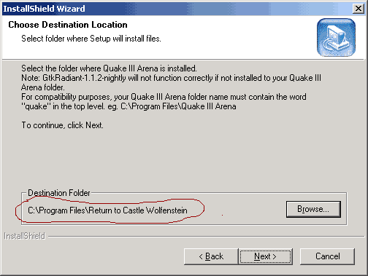The image size is (368, 276).
Task: Click the example path 'C:\Program Files\Quake III Arena'
Action: (178, 106)
